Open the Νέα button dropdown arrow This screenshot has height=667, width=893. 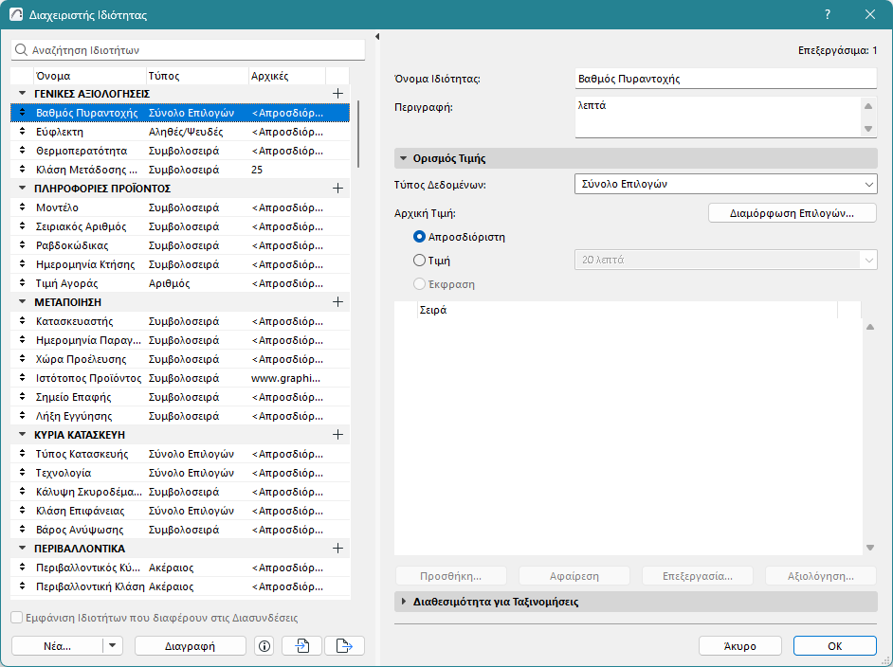(112, 645)
